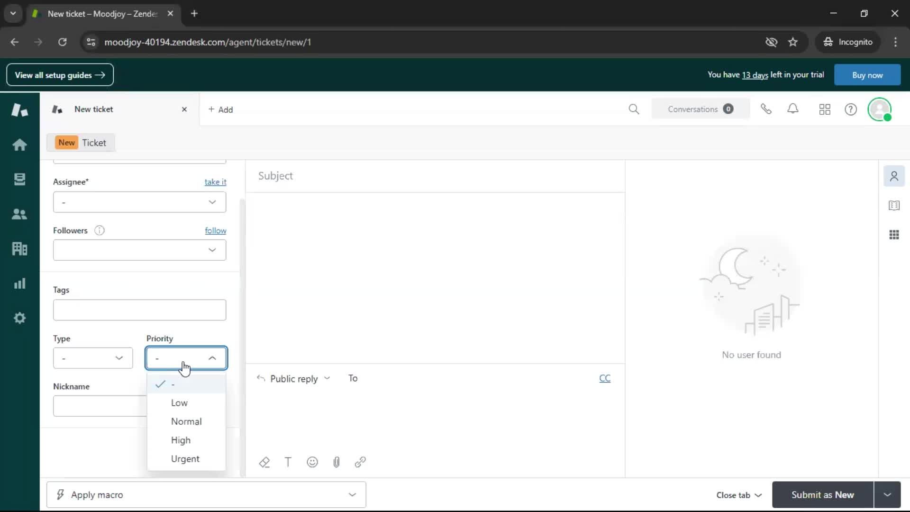Image resolution: width=910 pixels, height=512 pixels.
Task: Open emoji picker icon
Action: pos(312,462)
